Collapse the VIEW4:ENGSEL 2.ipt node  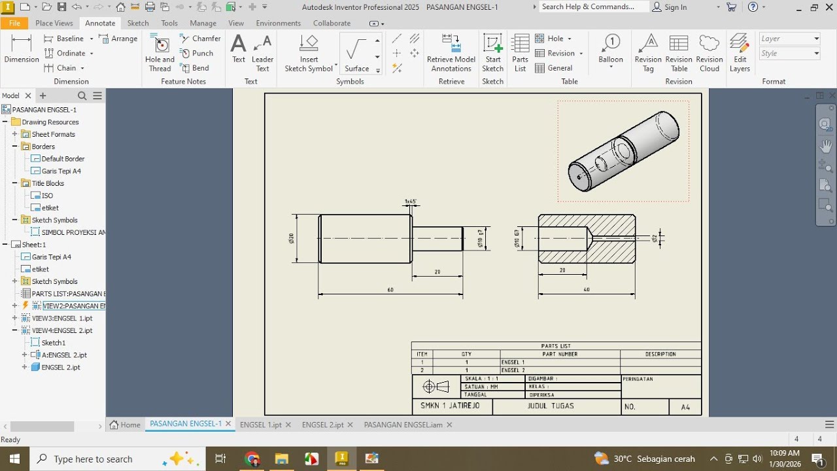pos(14,330)
